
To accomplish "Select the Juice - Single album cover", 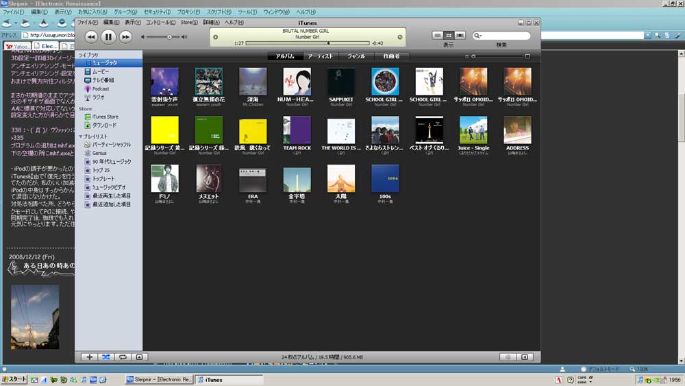I will click(473, 130).
